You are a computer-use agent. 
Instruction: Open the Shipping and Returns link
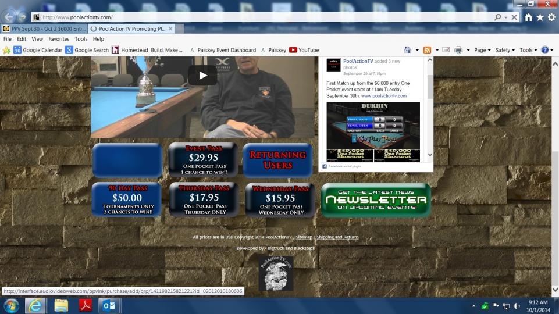(337, 237)
